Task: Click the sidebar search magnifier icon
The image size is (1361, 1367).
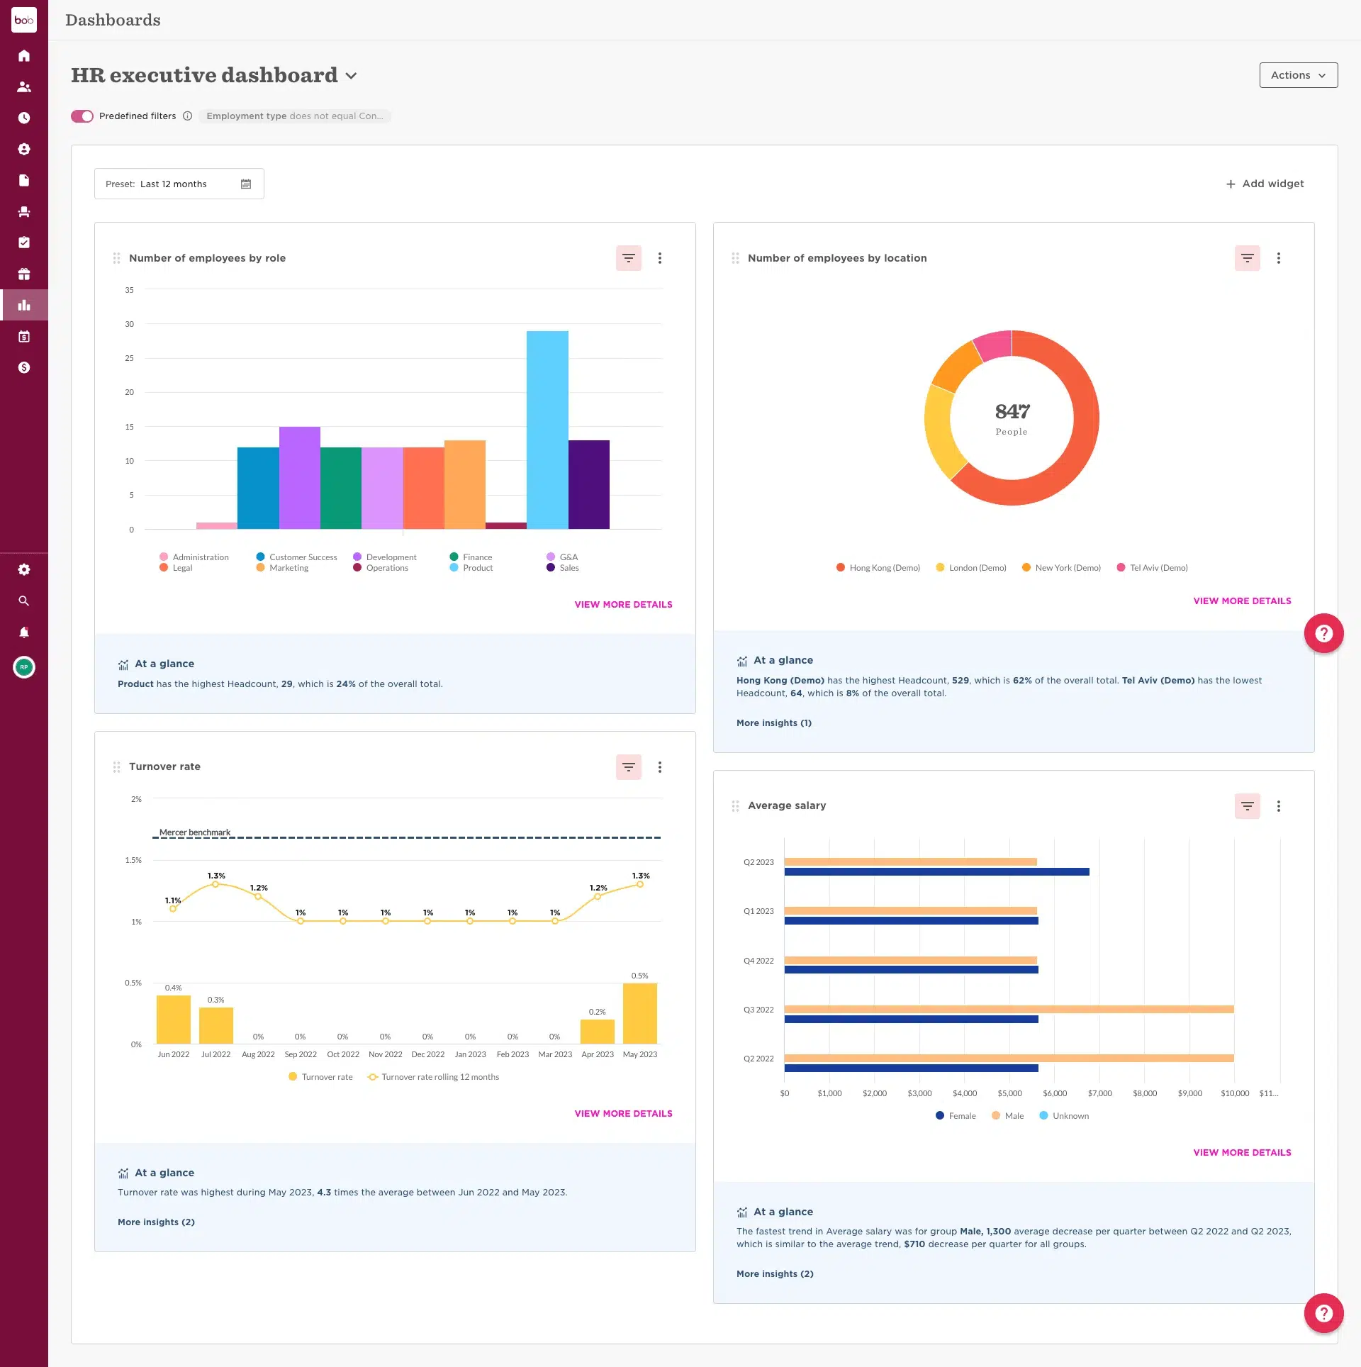Action: (x=24, y=601)
